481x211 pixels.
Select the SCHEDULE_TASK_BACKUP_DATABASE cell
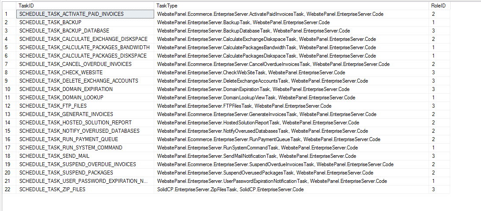(x=85, y=31)
